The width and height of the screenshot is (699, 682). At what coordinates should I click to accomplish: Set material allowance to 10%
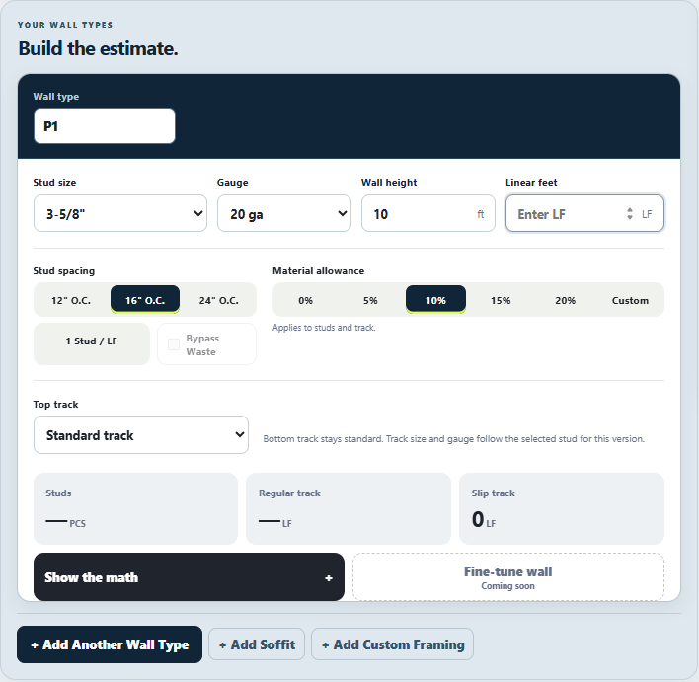[435, 300]
